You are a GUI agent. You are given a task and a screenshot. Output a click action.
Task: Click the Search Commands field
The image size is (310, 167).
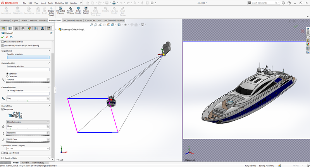point(263,3)
